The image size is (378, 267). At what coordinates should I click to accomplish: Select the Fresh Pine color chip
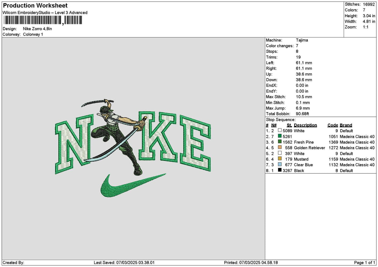click(279, 142)
